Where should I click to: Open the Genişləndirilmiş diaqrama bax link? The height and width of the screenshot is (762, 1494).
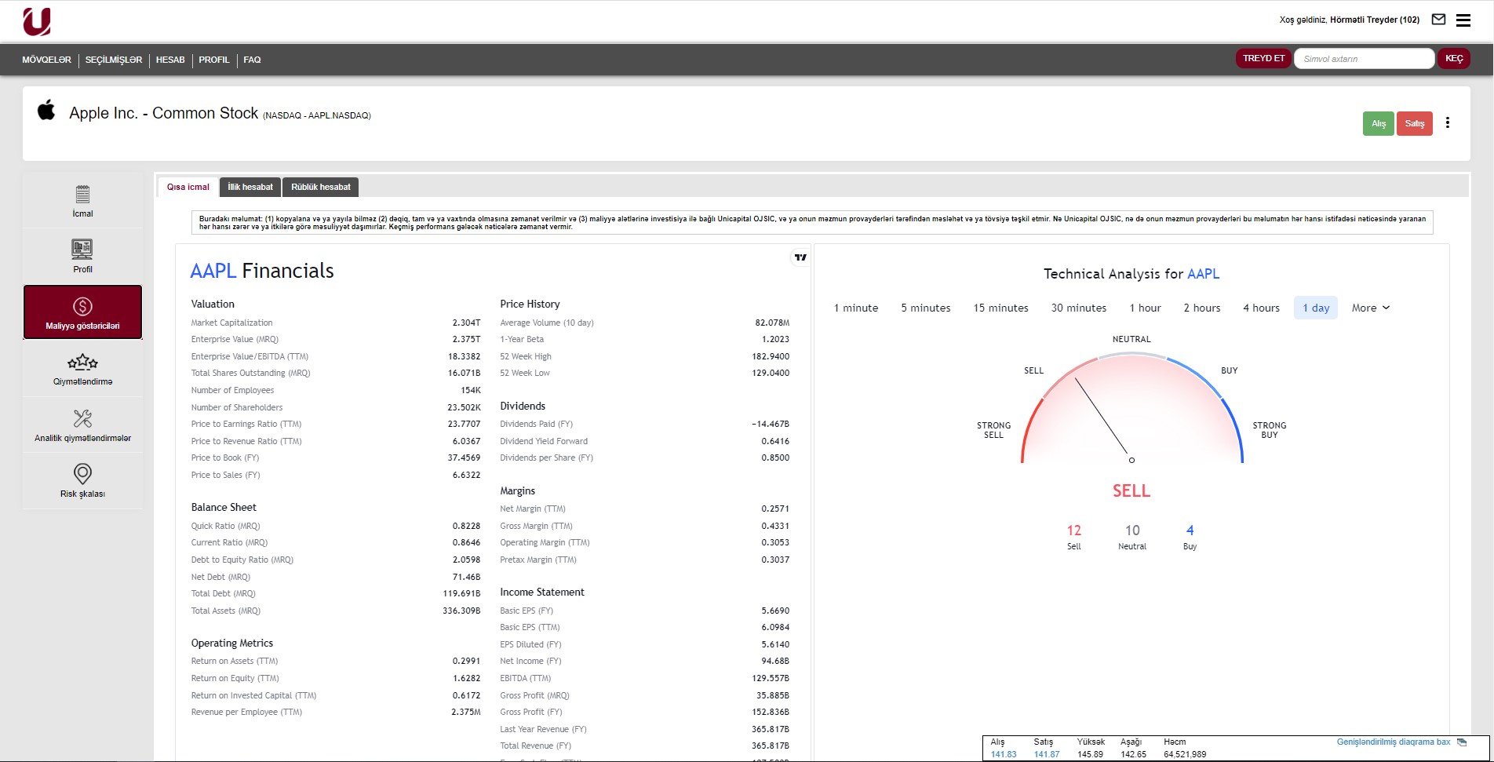pos(1394,742)
